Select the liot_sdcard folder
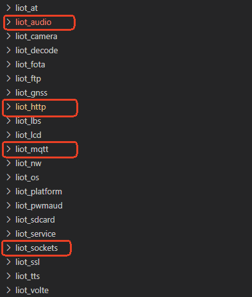252x297 pixels. coord(35,220)
